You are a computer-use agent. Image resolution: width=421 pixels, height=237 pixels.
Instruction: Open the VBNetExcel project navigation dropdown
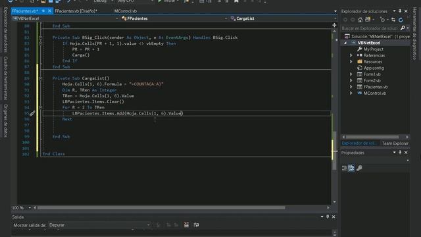(117, 18)
